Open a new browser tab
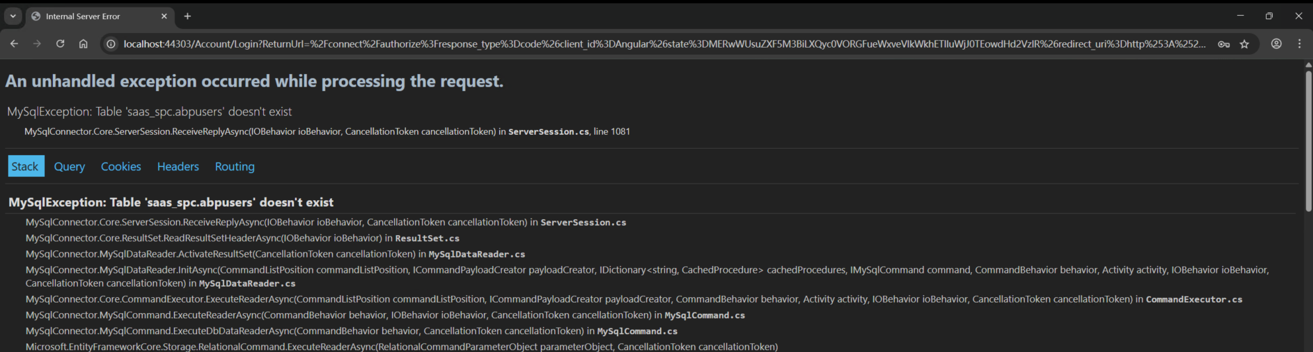Screen dimensions: 1313x352 pyautogui.click(x=188, y=16)
